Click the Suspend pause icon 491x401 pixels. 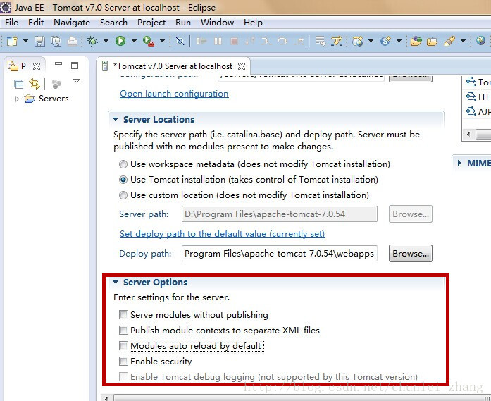[x=218, y=41]
